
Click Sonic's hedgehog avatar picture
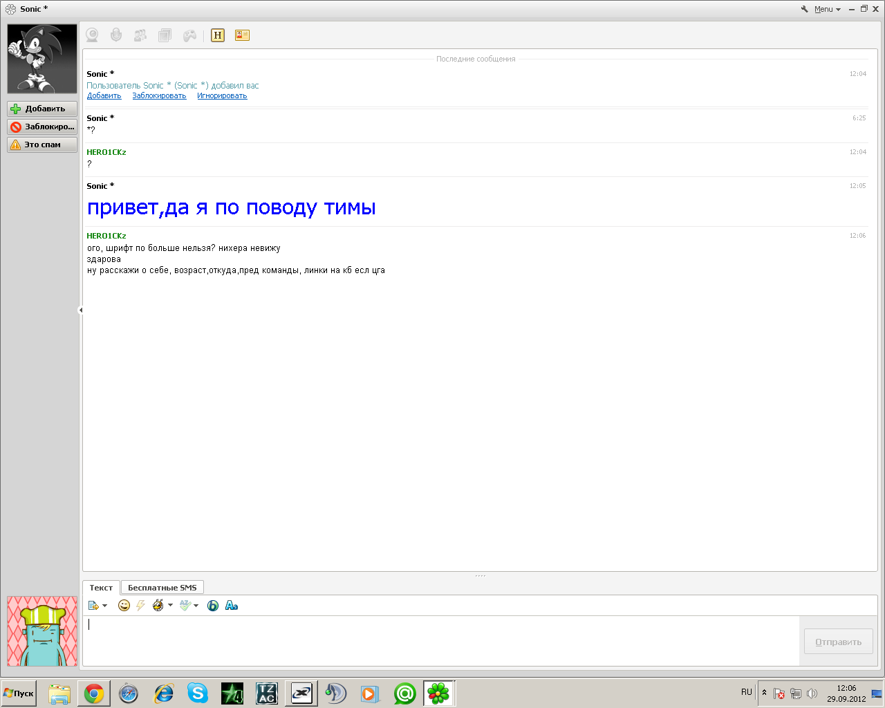[42, 59]
